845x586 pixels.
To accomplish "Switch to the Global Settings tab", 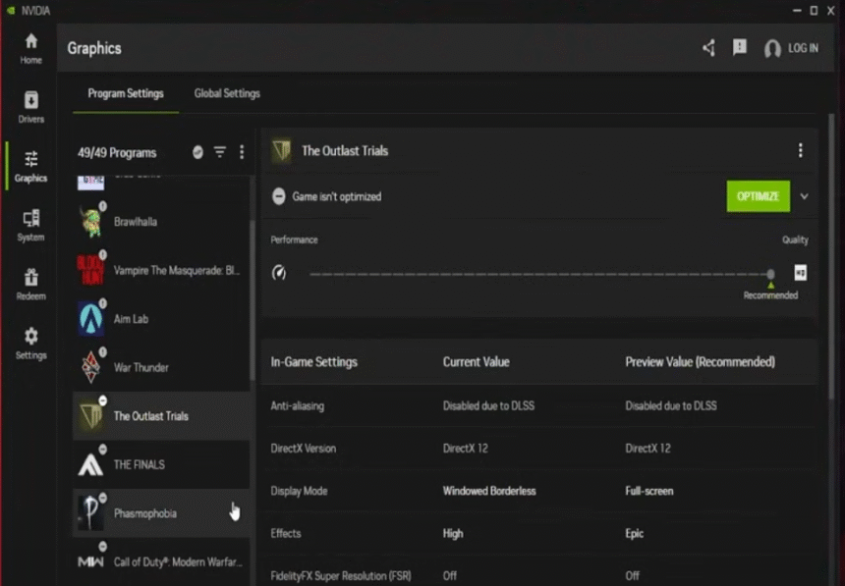I will tap(227, 93).
